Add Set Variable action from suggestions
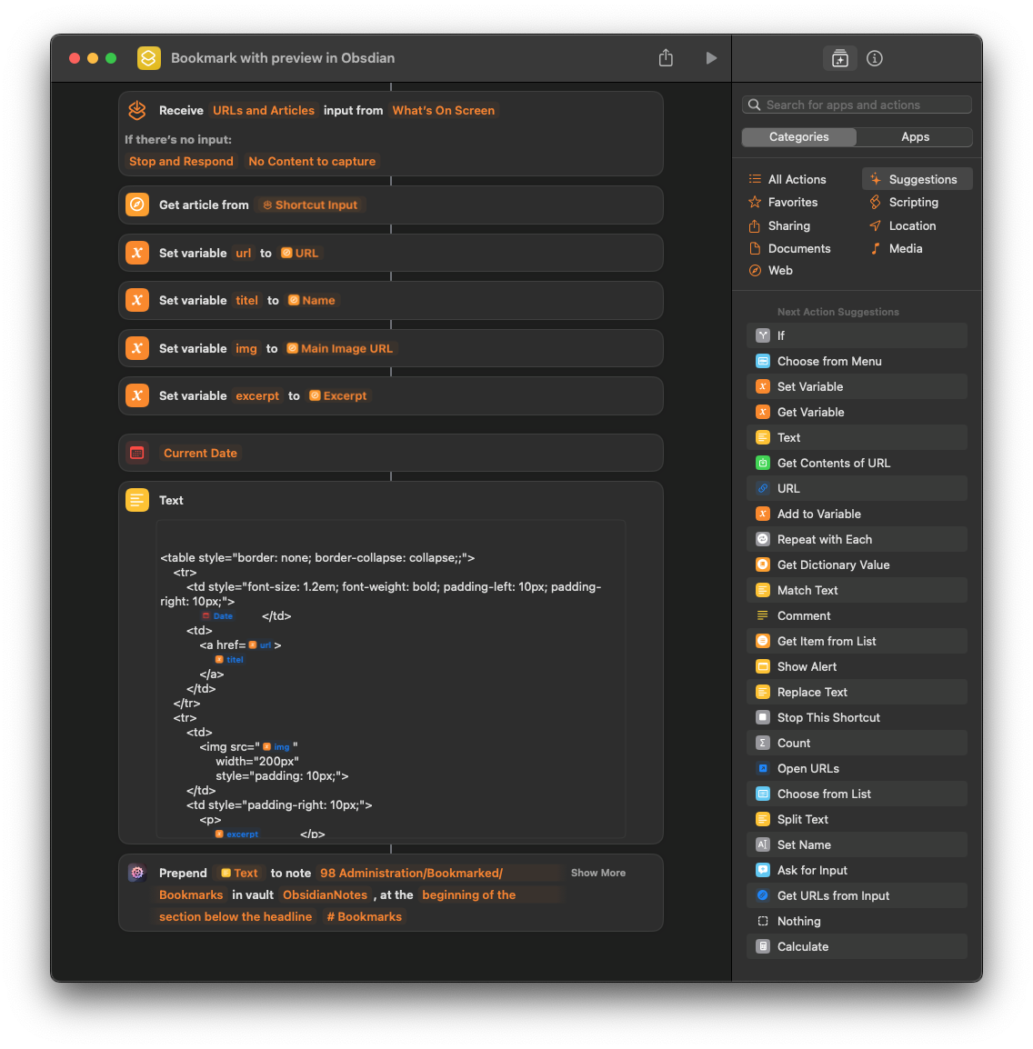This screenshot has width=1033, height=1049. click(857, 386)
